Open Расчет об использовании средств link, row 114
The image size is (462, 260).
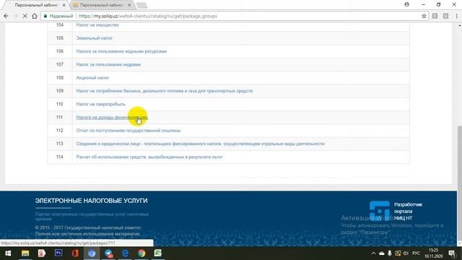coord(149,157)
